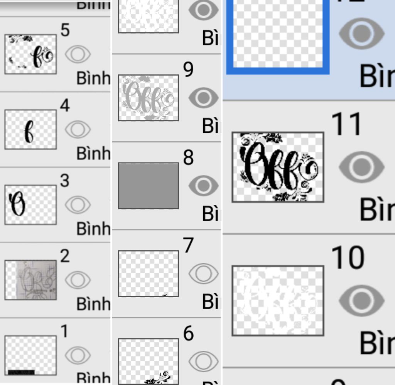Click the layer number '4'

coord(65,105)
